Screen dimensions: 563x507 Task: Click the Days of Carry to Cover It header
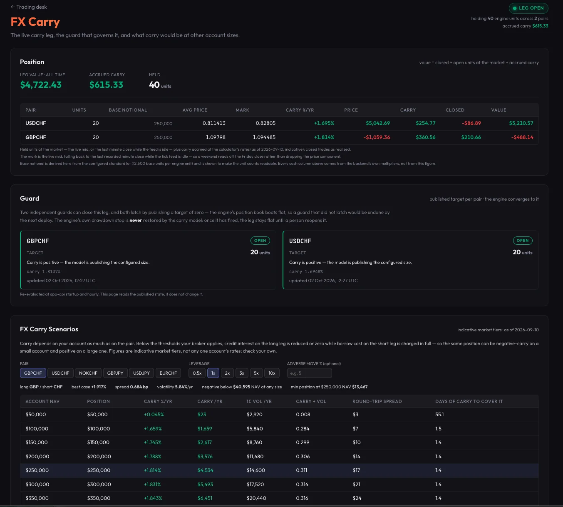(x=469, y=401)
